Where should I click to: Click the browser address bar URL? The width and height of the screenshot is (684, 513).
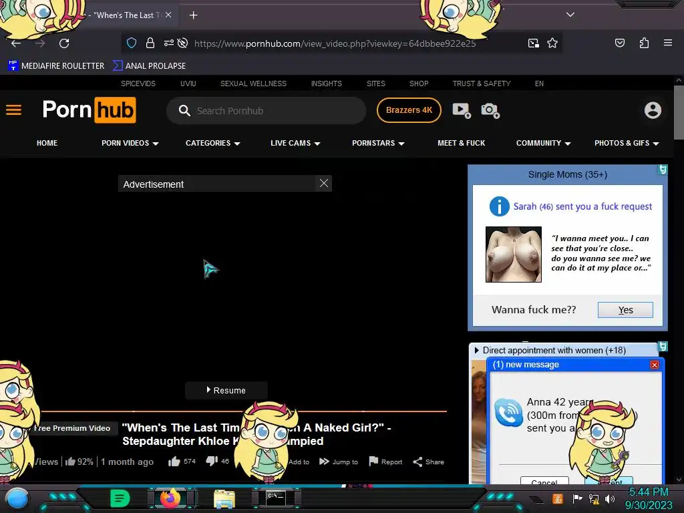click(335, 43)
